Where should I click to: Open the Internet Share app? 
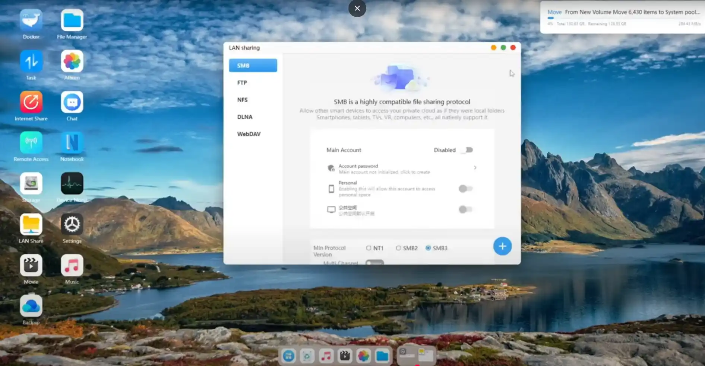click(31, 102)
